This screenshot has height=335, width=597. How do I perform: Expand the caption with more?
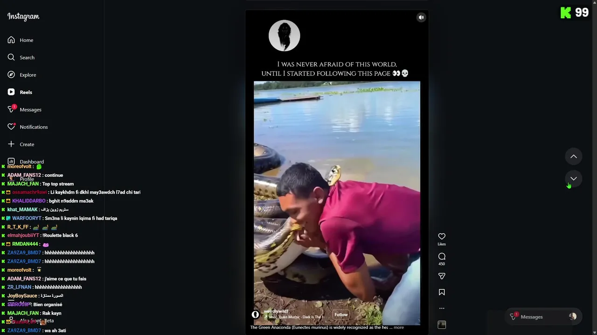point(399,328)
